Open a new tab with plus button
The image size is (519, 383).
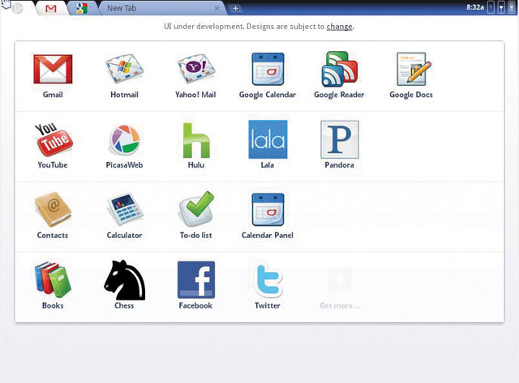pyautogui.click(x=235, y=9)
